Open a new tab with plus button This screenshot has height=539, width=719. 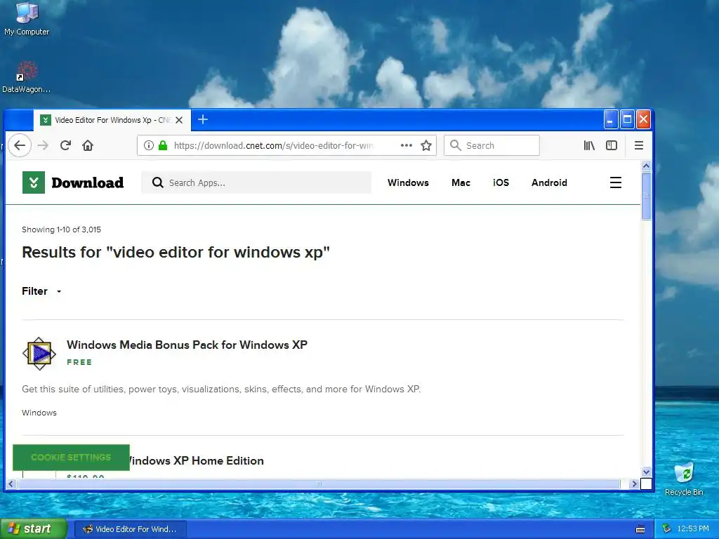pos(203,119)
